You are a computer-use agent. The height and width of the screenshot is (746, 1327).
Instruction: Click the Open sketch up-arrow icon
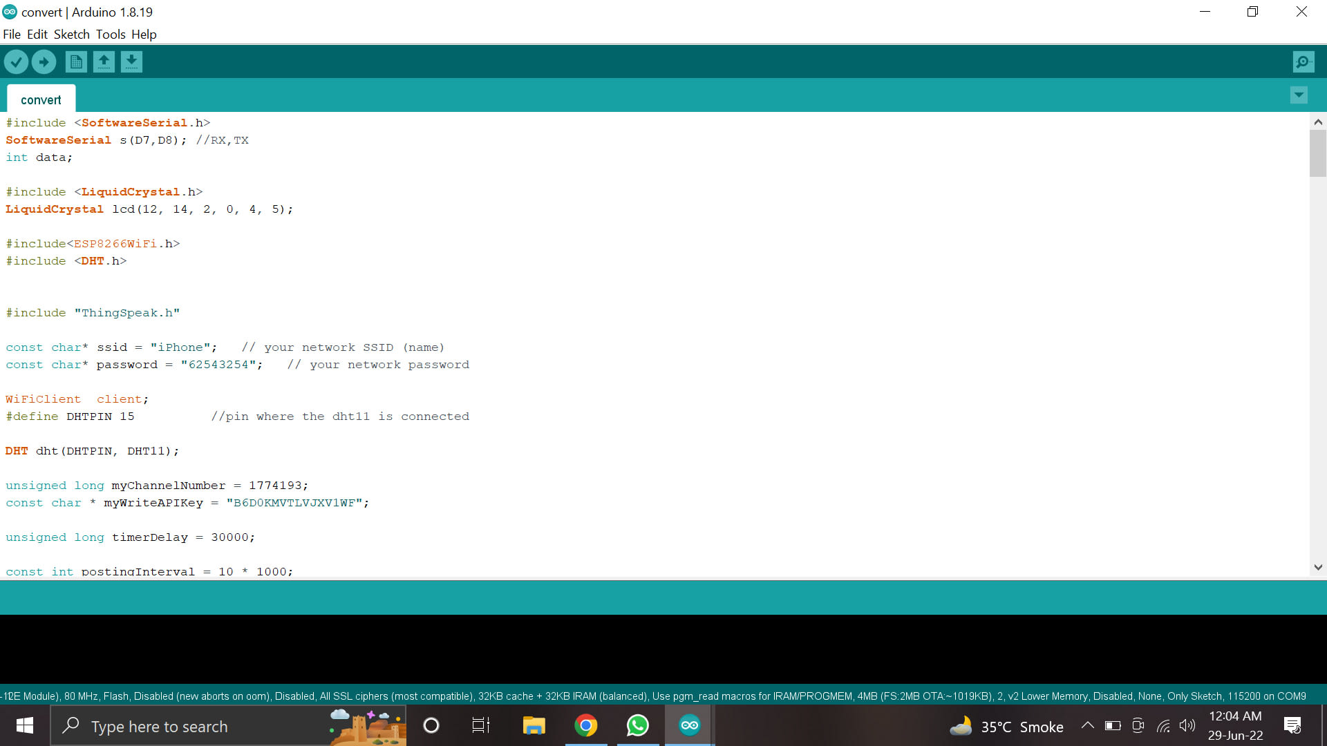(104, 62)
